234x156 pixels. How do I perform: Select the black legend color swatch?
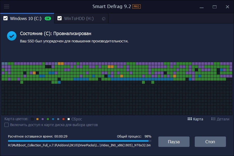(32, 119)
